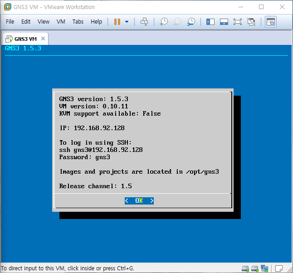The width and height of the screenshot is (293, 273).
Task: Open the Edit menu
Action: (x=26, y=22)
